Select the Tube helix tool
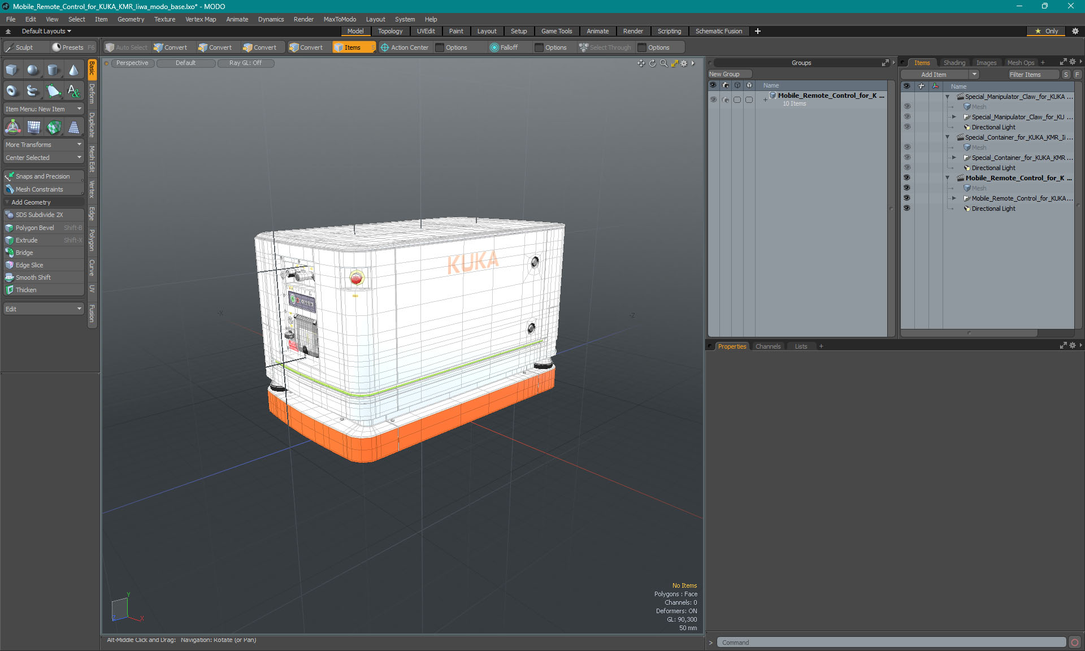The image size is (1085, 651). click(x=33, y=90)
